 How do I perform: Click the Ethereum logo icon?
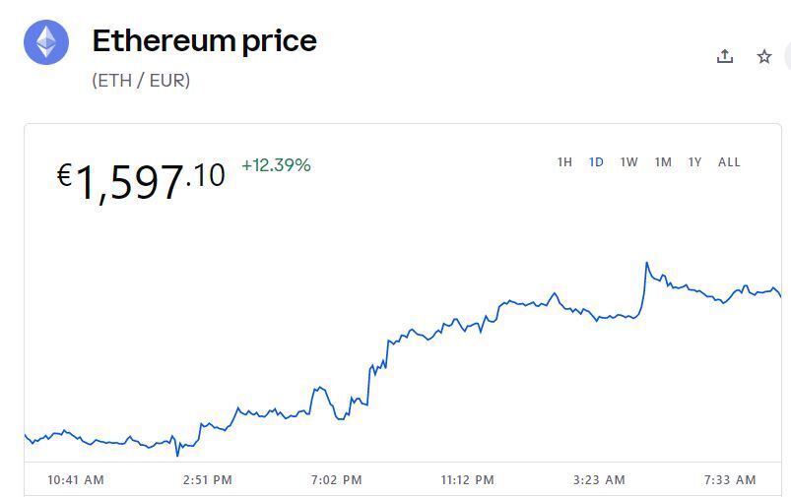[x=46, y=42]
